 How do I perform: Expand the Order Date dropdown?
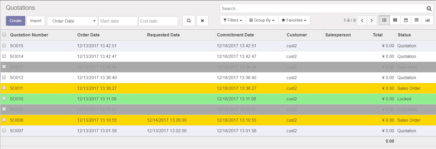72,21
